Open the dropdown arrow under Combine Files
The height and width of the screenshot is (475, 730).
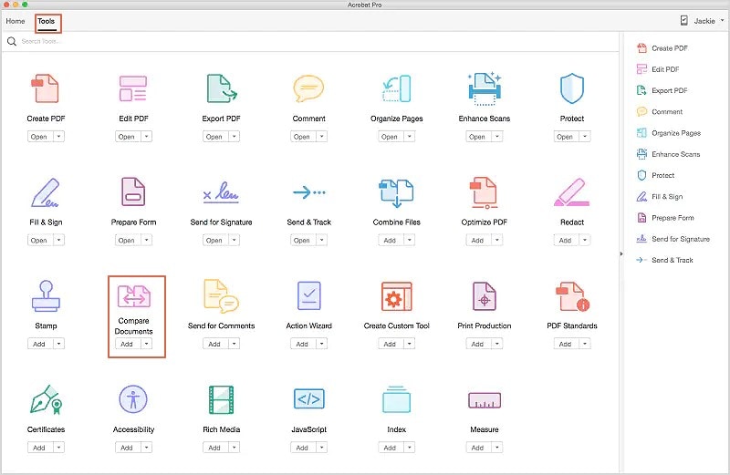[x=409, y=241]
